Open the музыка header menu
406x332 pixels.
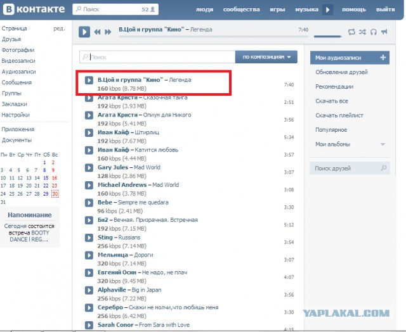point(307,10)
